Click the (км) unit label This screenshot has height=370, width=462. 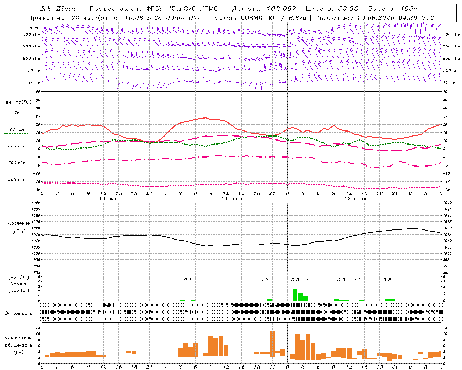18,352
